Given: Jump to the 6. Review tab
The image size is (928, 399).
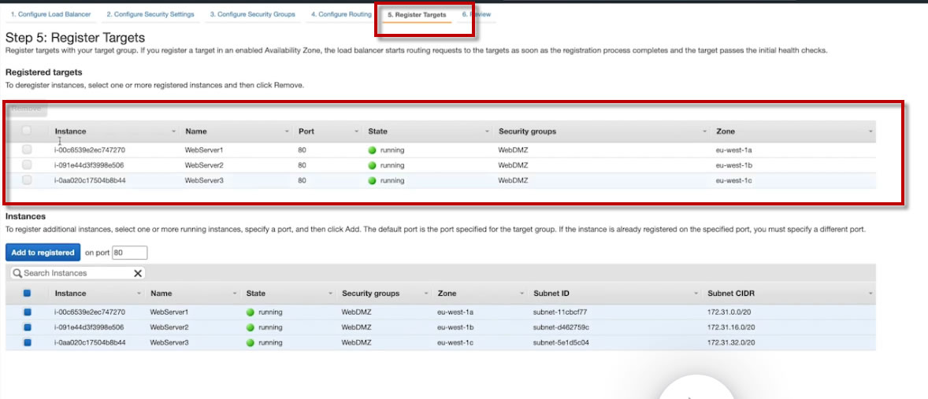Looking at the screenshot, I should click(x=476, y=14).
